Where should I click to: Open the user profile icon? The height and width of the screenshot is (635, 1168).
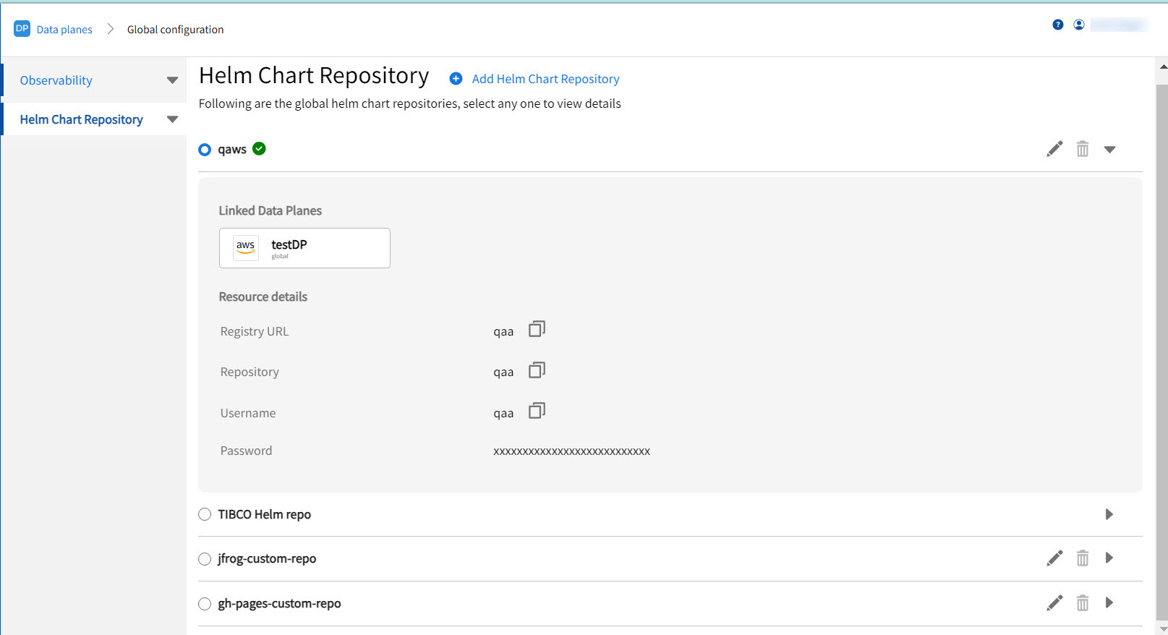click(1078, 25)
